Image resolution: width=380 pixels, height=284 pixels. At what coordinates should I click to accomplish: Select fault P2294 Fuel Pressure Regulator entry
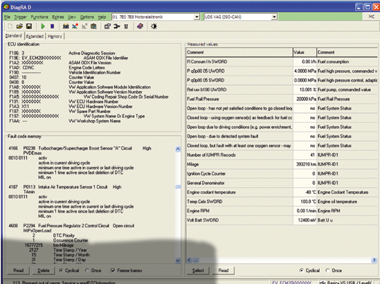tap(71, 226)
